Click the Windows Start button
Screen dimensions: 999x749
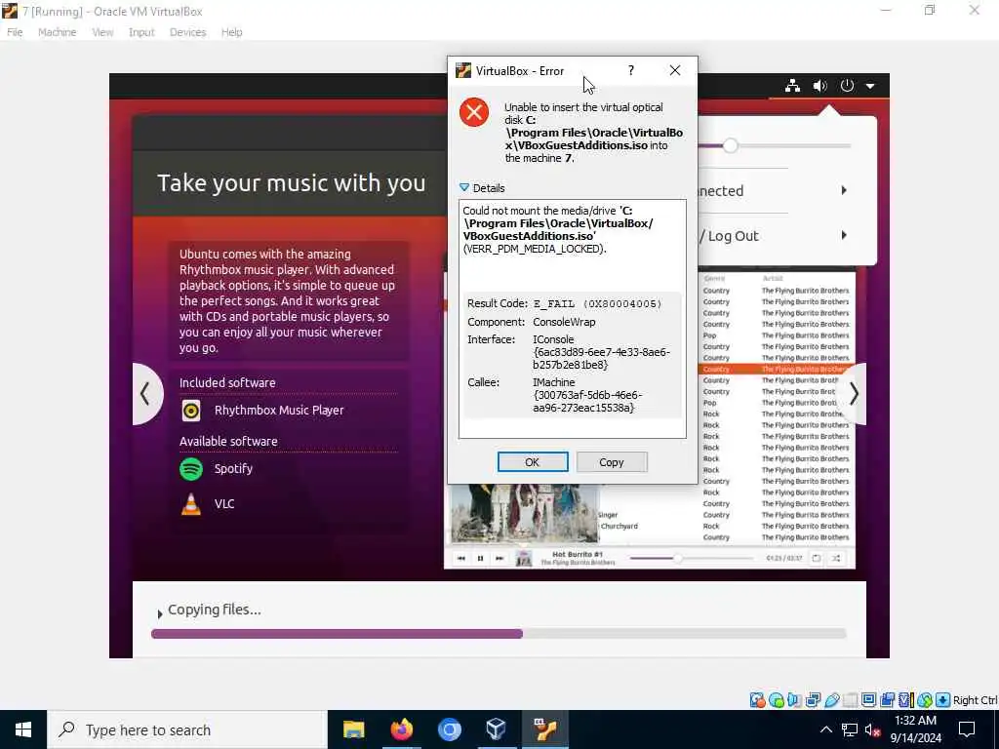23,729
